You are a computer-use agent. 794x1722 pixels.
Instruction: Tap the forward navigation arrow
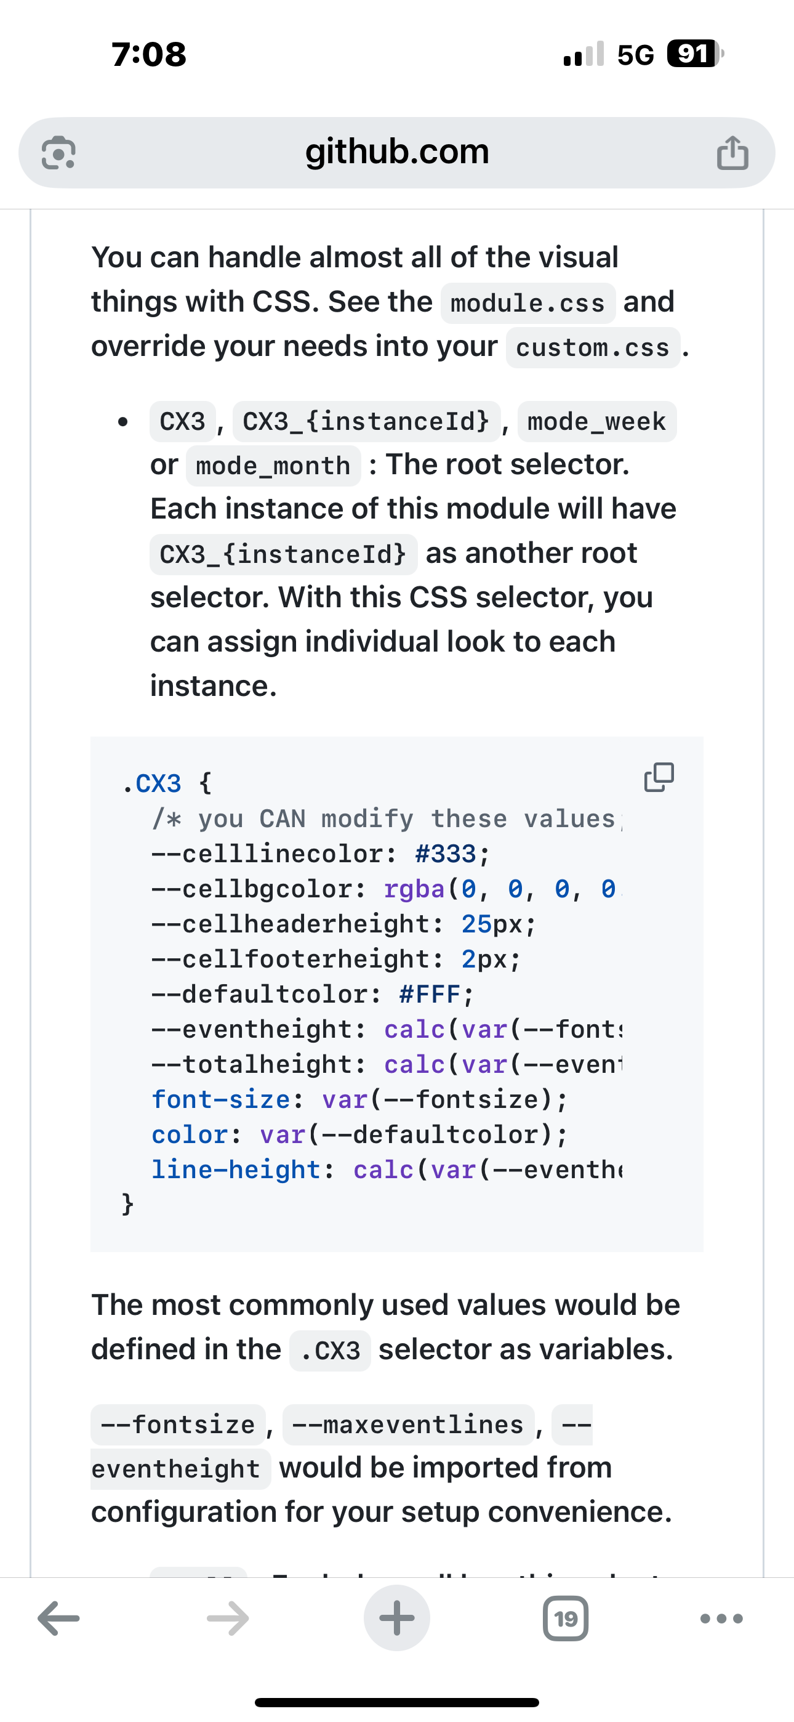click(228, 1619)
